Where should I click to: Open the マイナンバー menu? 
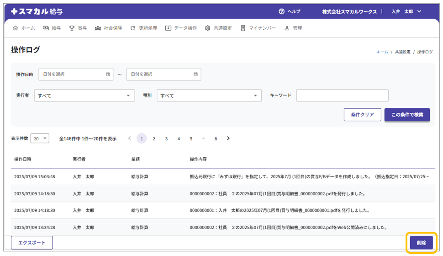(258, 28)
